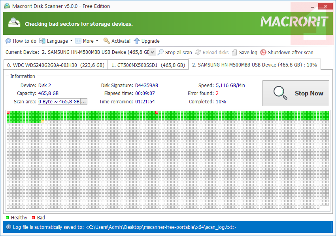Open the More dropdown arrow
This screenshot has width=336, height=236.
pos(97,40)
